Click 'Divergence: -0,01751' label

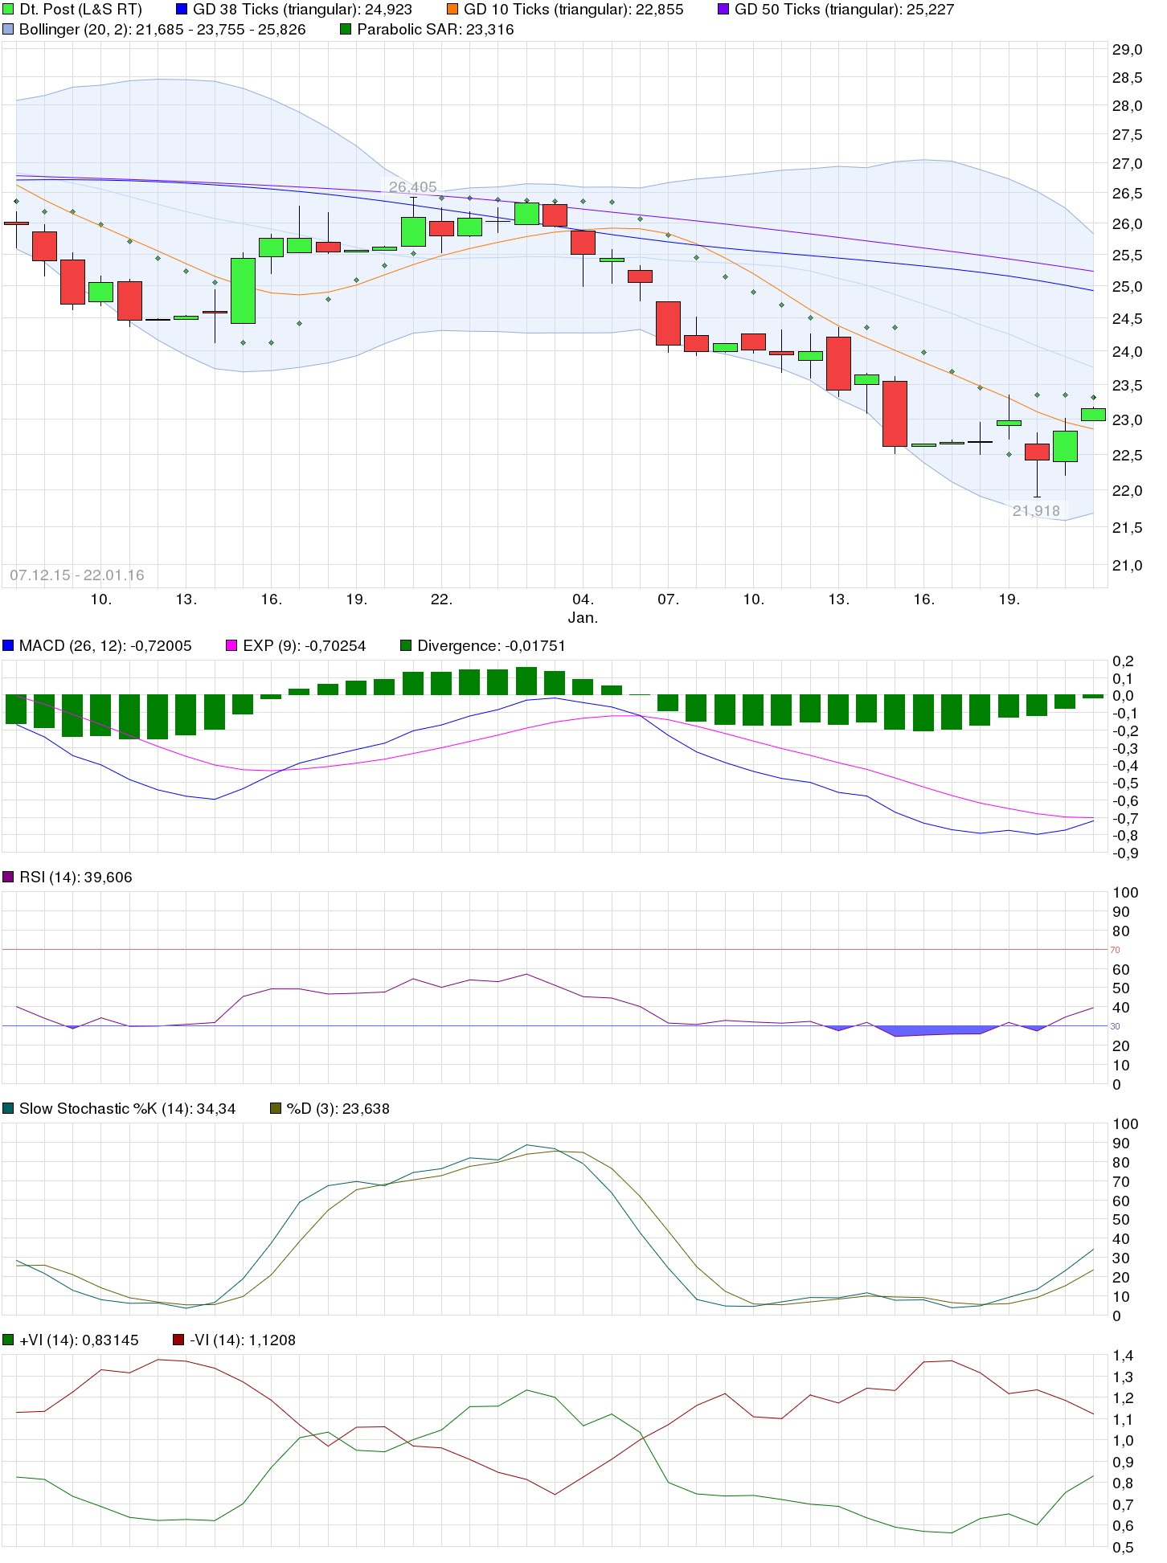click(491, 645)
